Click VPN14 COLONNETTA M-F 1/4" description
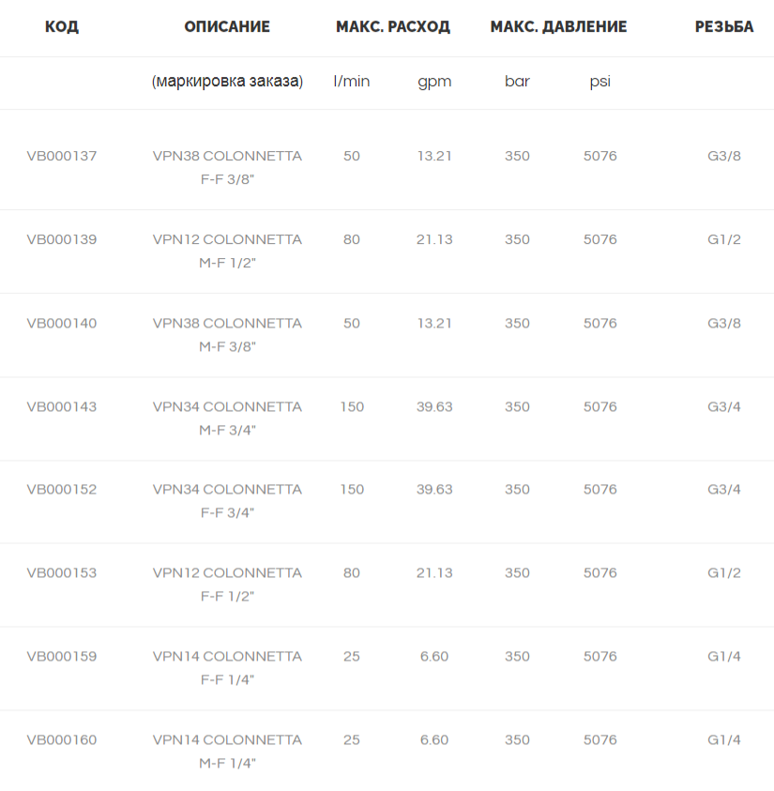Image resolution: width=774 pixels, height=791 pixels. 227,752
